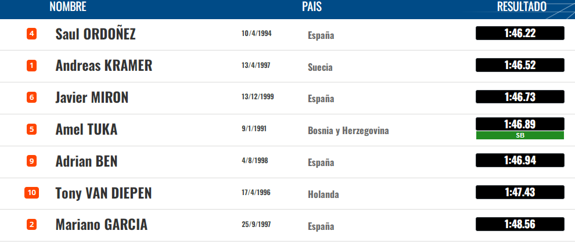Click the 1:48.56 result box

(520, 224)
